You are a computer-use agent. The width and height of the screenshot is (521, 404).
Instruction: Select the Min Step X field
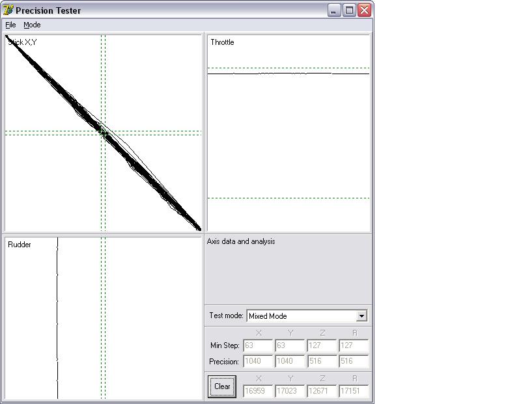pyautogui.click(x=258, y=345)
